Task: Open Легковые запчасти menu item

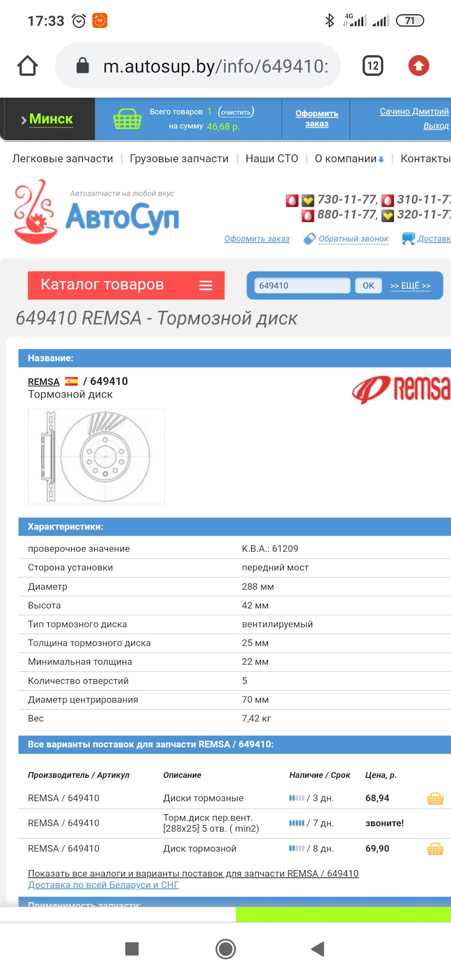Action: tap(63, 159)
